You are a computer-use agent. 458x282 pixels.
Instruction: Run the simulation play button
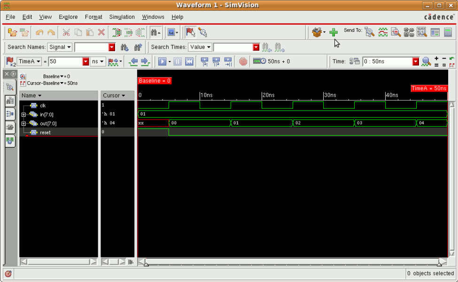point(163,61)
